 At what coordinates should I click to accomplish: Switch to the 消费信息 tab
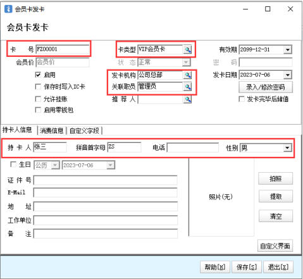pyautogui.click(x=52, y=131)
